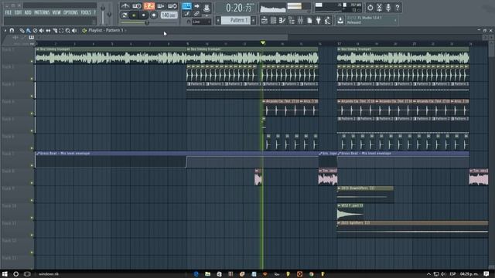
Task: Open the audio editor scissors icon
Action: (x=379, y=7)
